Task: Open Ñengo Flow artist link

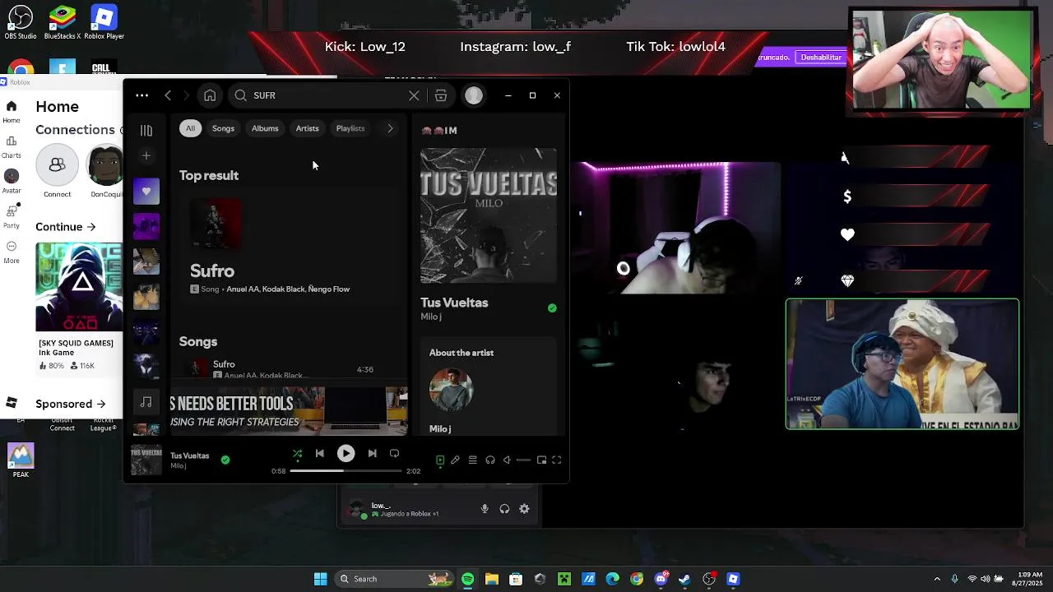Action: (329, 289)
